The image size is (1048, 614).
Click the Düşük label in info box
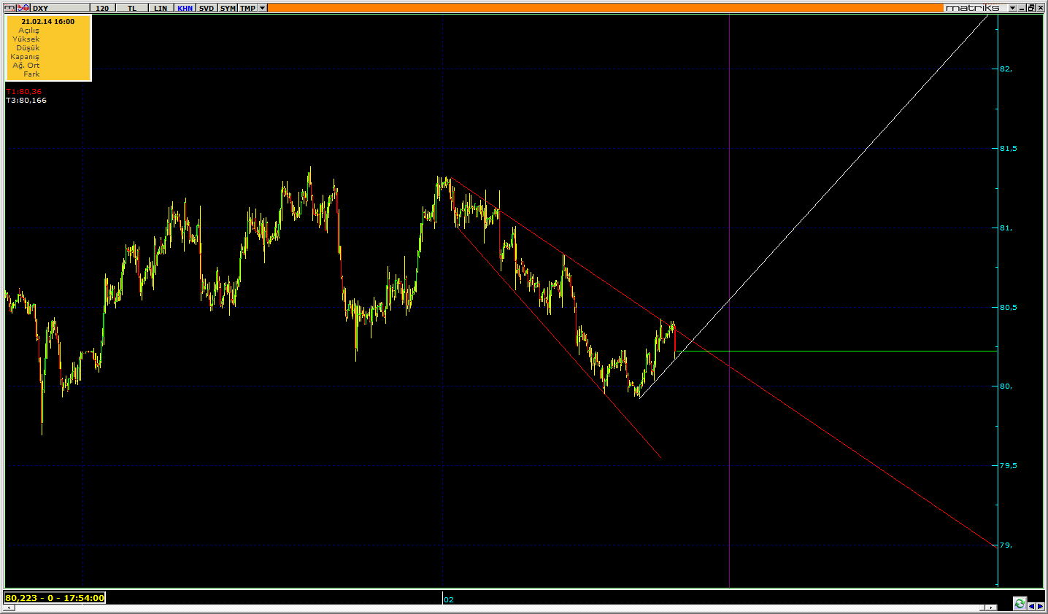[28, 48]
